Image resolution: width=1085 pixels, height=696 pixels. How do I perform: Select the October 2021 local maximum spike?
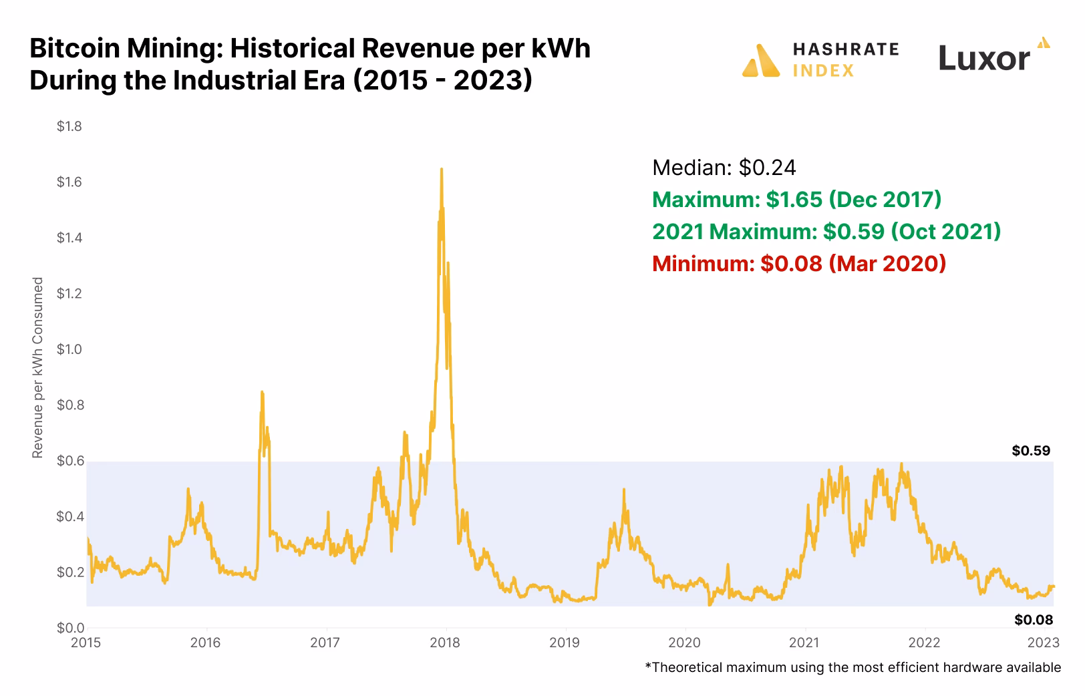coord(903,463)
